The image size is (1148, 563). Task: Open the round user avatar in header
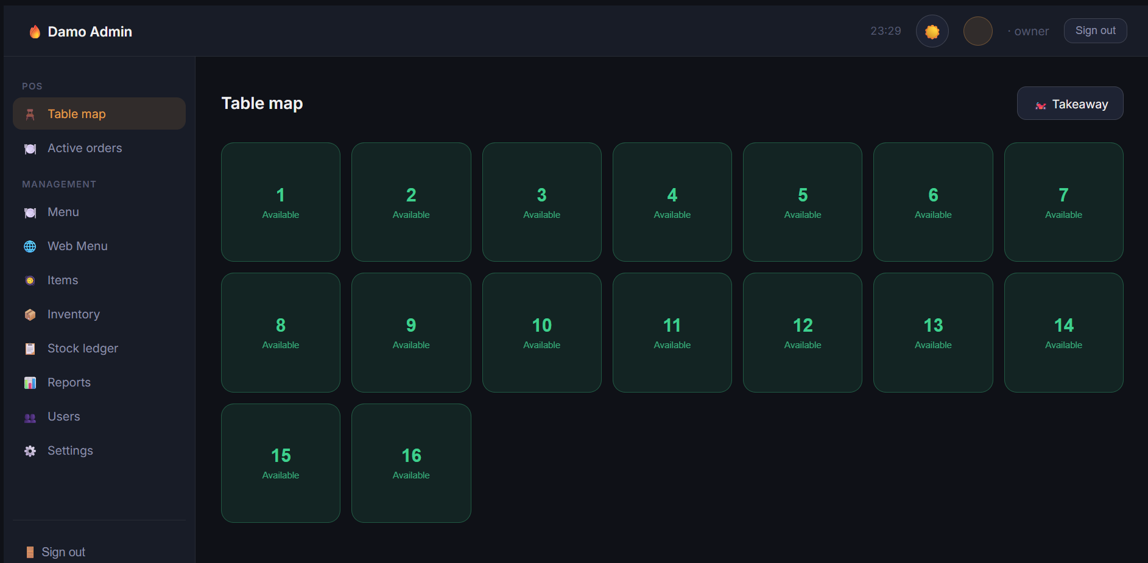coord(977,31)
